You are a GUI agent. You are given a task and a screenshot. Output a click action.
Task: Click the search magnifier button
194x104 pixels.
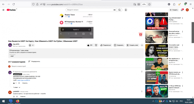(119, 10)
